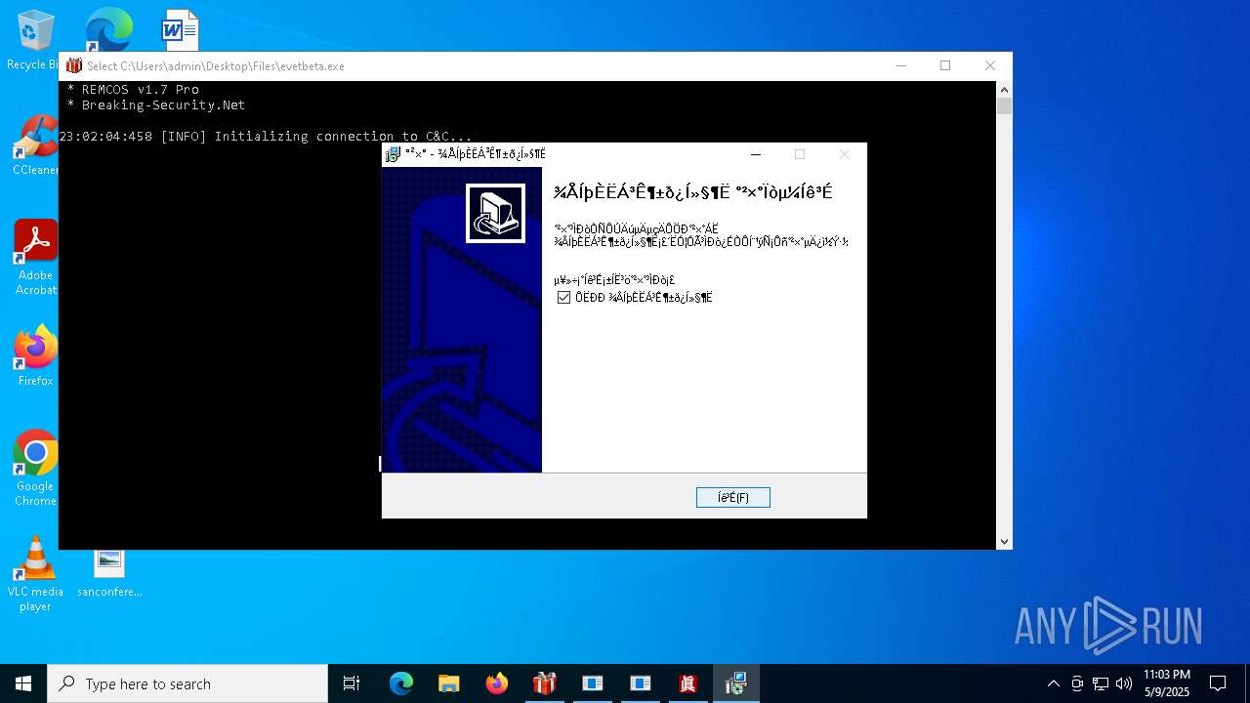Open CCleaner desktop shortcut

point(35,145)
